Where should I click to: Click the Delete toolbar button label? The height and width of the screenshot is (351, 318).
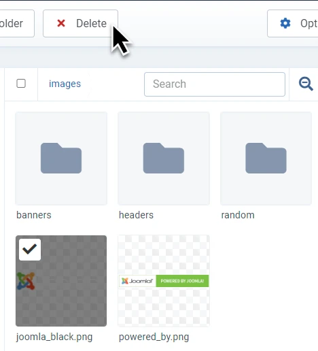[x=91, y=23]
